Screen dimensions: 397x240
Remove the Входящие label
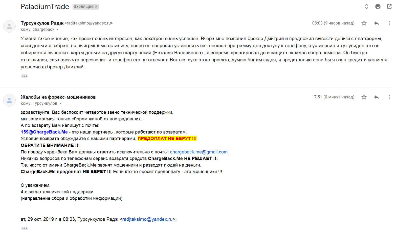(x=96, y=7)
